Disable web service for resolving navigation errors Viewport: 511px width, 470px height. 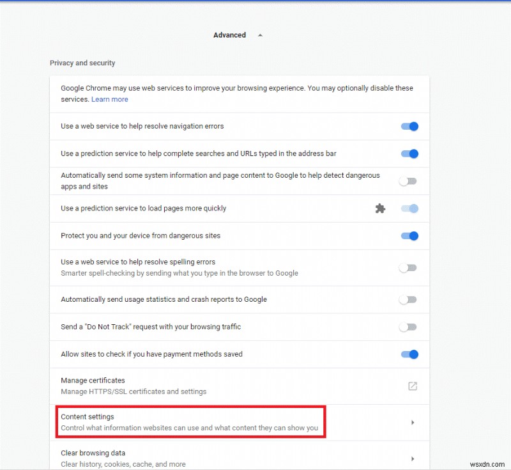point(409,126)
